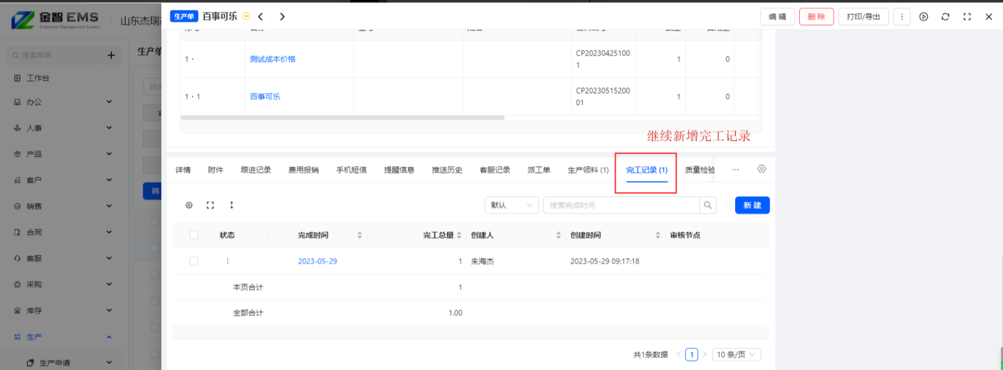Open tab settings gear icon

click(x=762, y=169)
